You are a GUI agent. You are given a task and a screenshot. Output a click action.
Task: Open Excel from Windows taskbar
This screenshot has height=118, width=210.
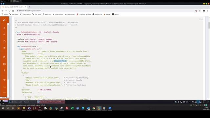pos(72,108)
